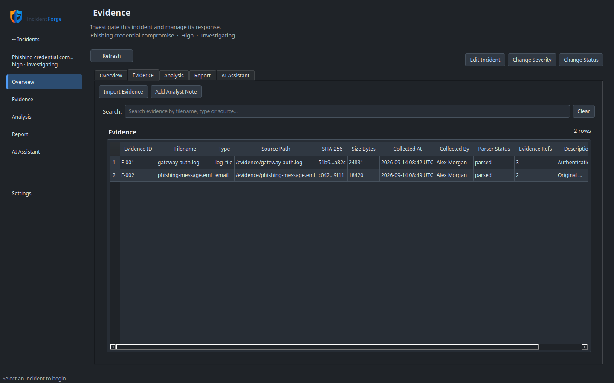Screen dimensions: 614x383
Task: Switch to the Overview tab
Action: pos(111,75)
